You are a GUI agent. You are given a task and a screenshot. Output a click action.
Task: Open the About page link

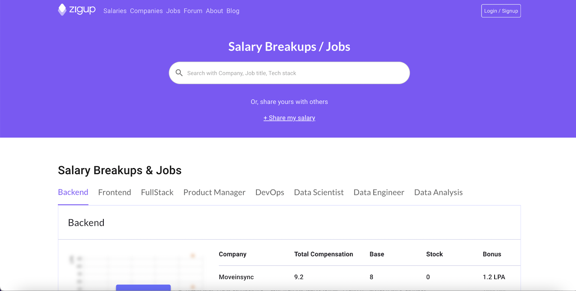[214, 11]
